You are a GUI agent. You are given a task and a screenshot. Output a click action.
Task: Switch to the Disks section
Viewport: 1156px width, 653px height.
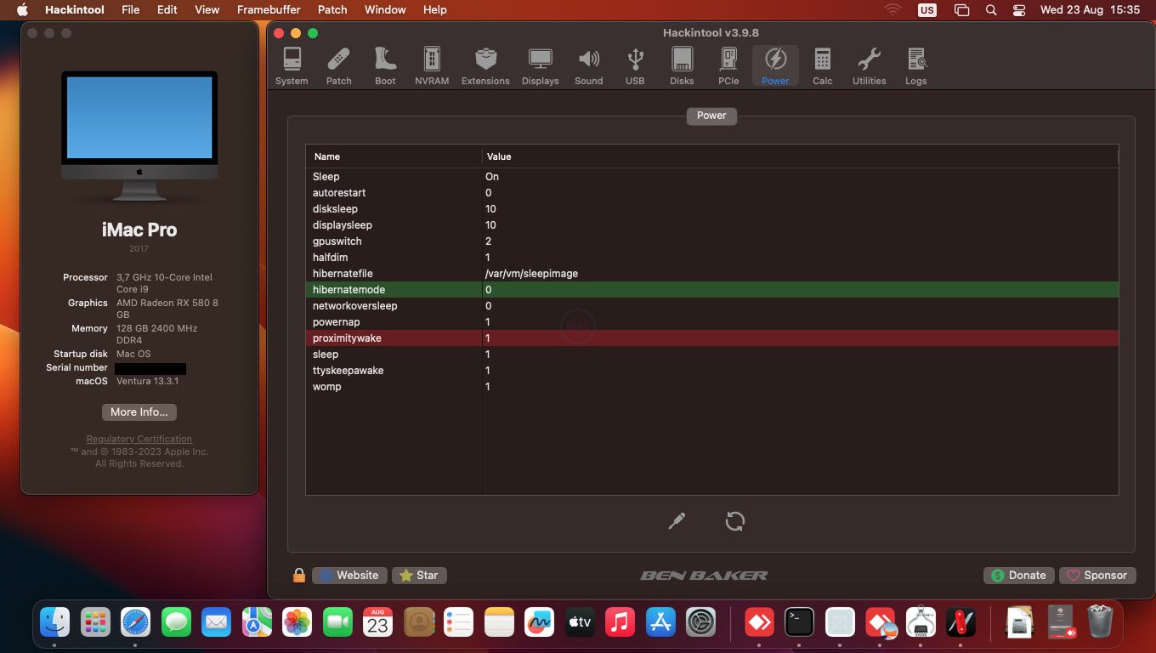click(x=682, y=66)
